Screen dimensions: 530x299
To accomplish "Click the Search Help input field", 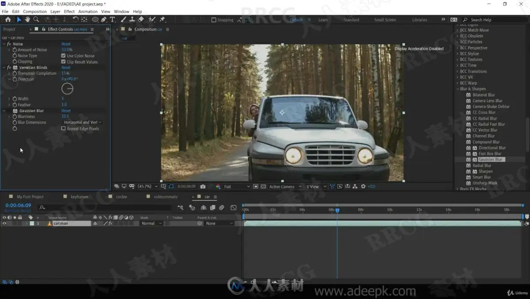I will [495, 20].
